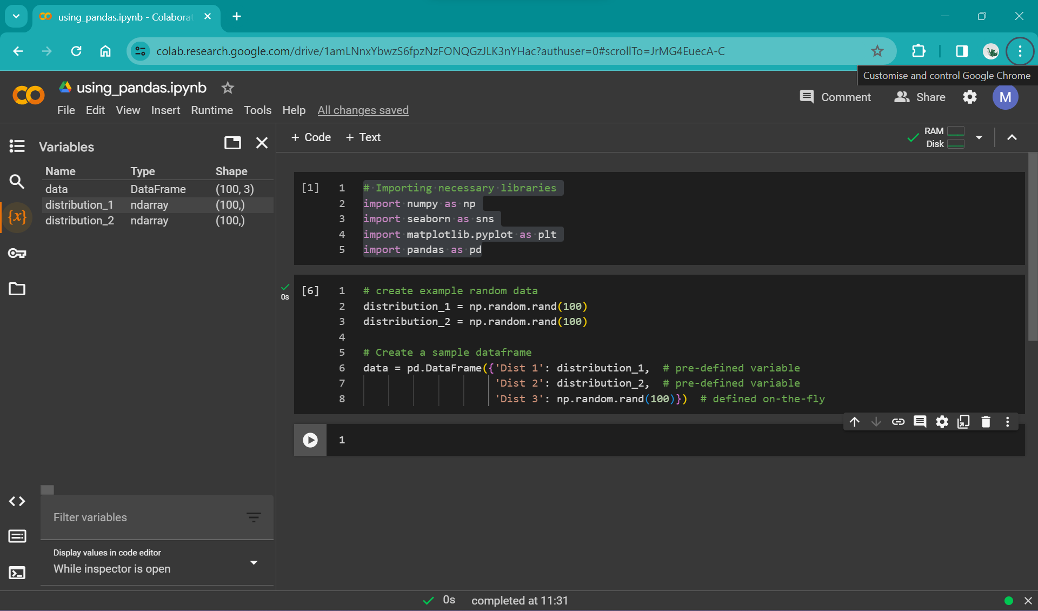Select the data DataFrame variable row
1038x611 pixels.
[157, 189]
